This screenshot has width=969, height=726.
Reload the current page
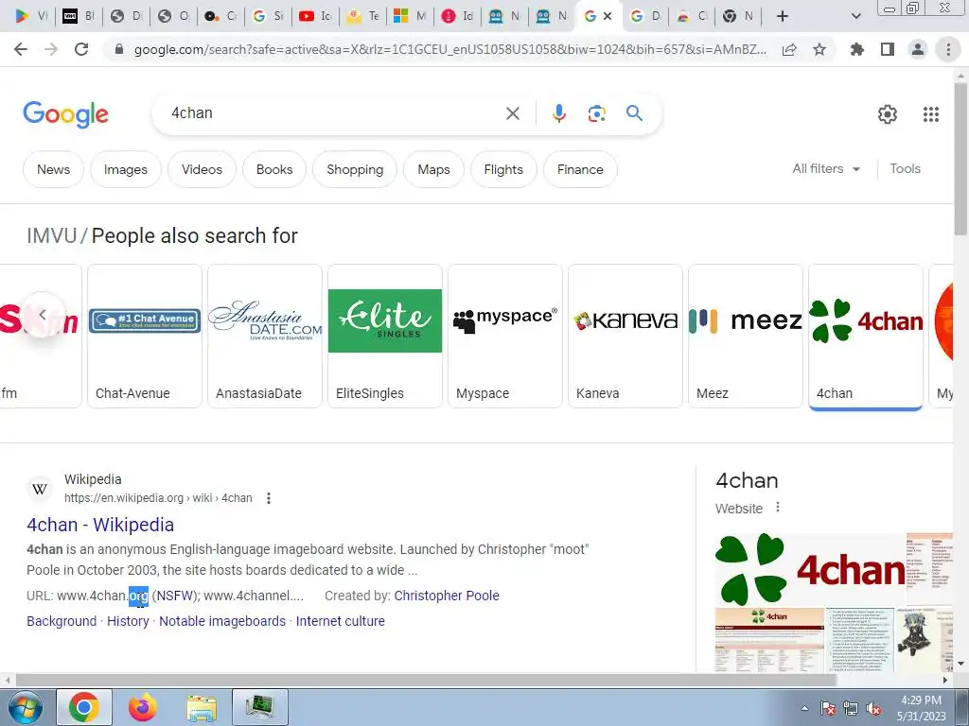(x=81, y=49)
